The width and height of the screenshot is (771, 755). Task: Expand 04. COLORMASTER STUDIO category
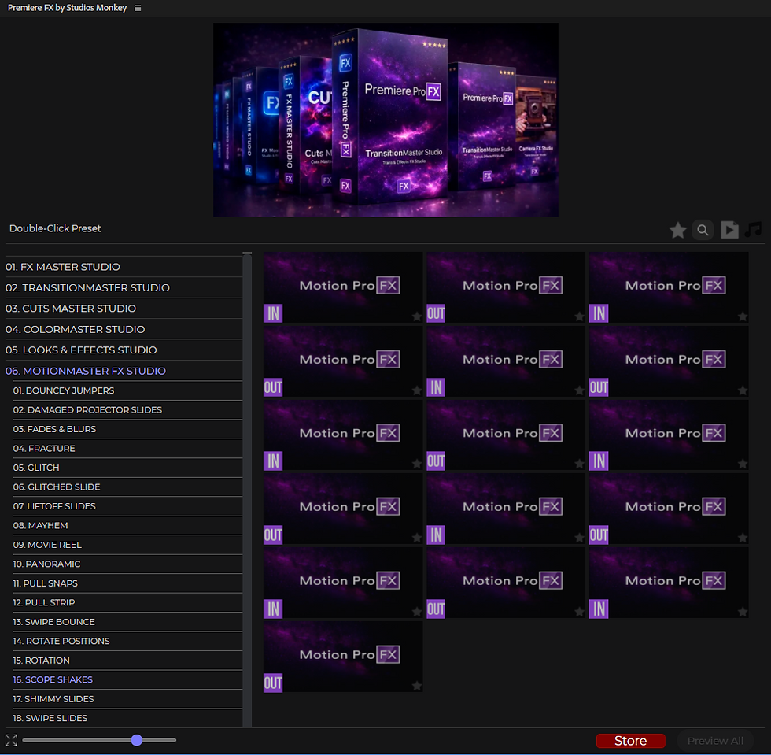(124, 329)
